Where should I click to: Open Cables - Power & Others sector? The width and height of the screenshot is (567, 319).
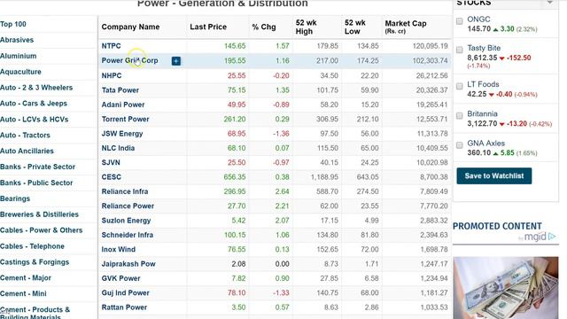(42, 230)
